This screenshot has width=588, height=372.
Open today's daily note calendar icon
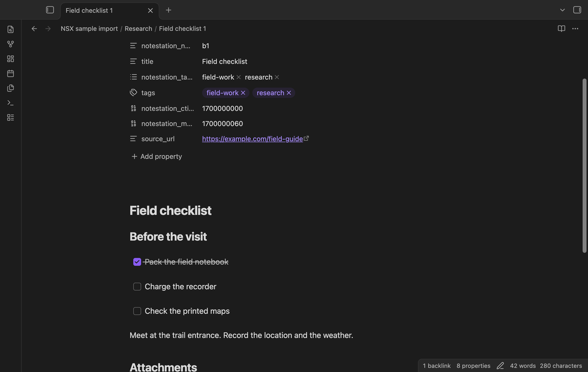[x=10, y=73]
